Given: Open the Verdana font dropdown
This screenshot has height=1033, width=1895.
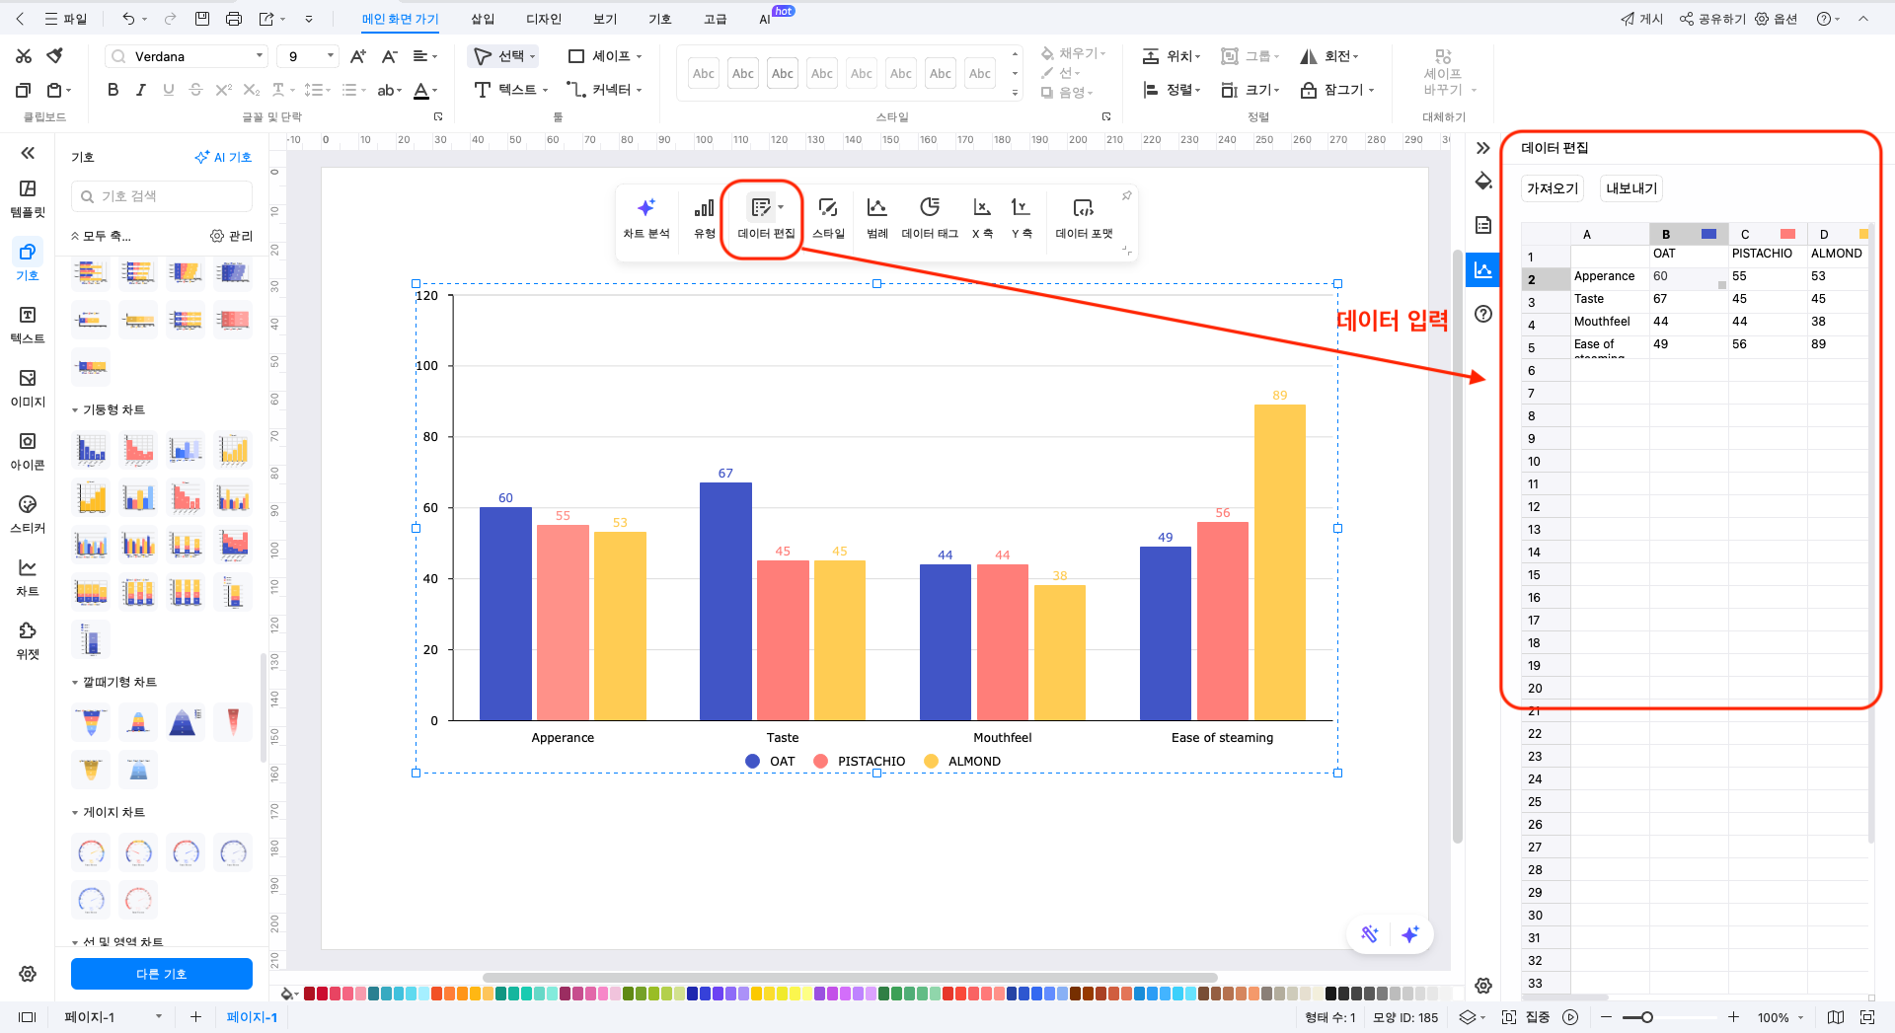Looking at the screenshot, I should pyautogui.click(x=259, y=55).
